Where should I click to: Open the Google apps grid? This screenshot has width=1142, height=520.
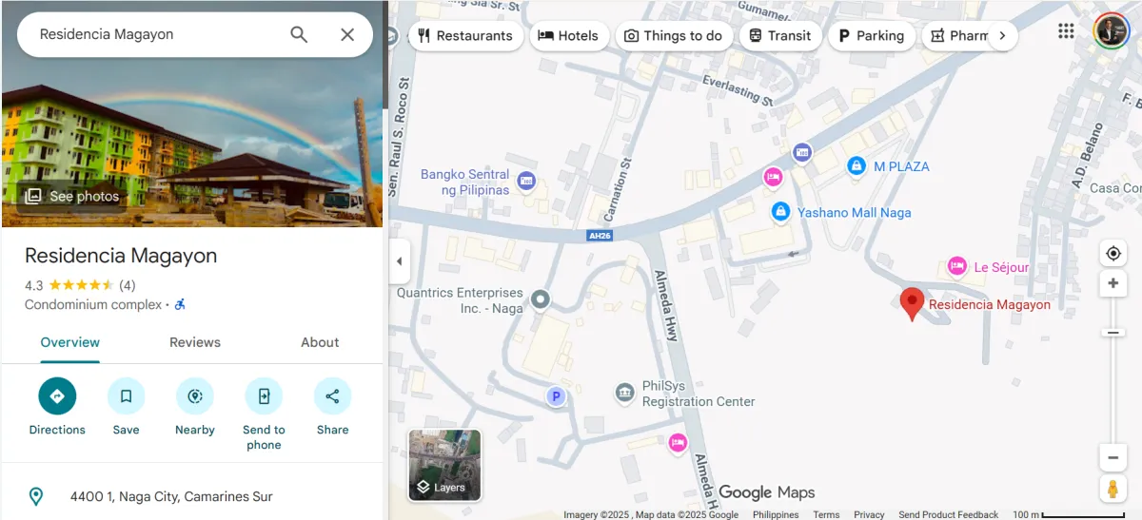click(1066, 31)
